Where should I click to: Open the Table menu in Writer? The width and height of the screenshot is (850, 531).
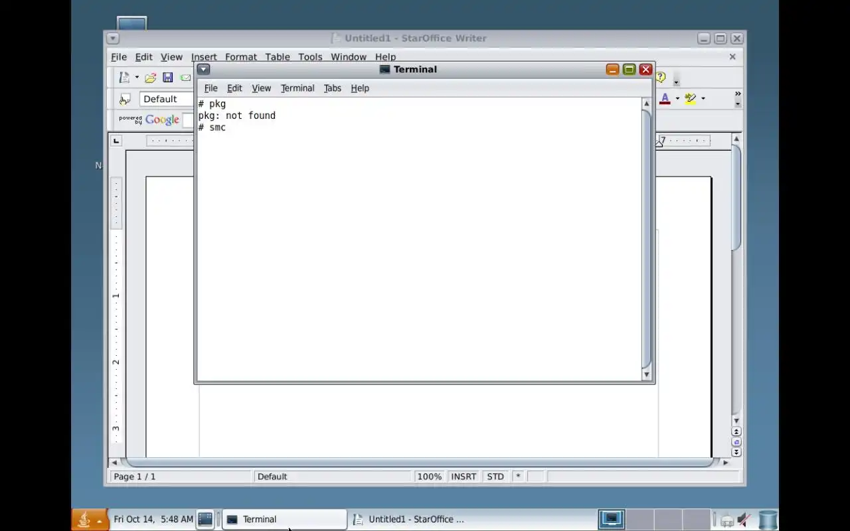[278, 57]
